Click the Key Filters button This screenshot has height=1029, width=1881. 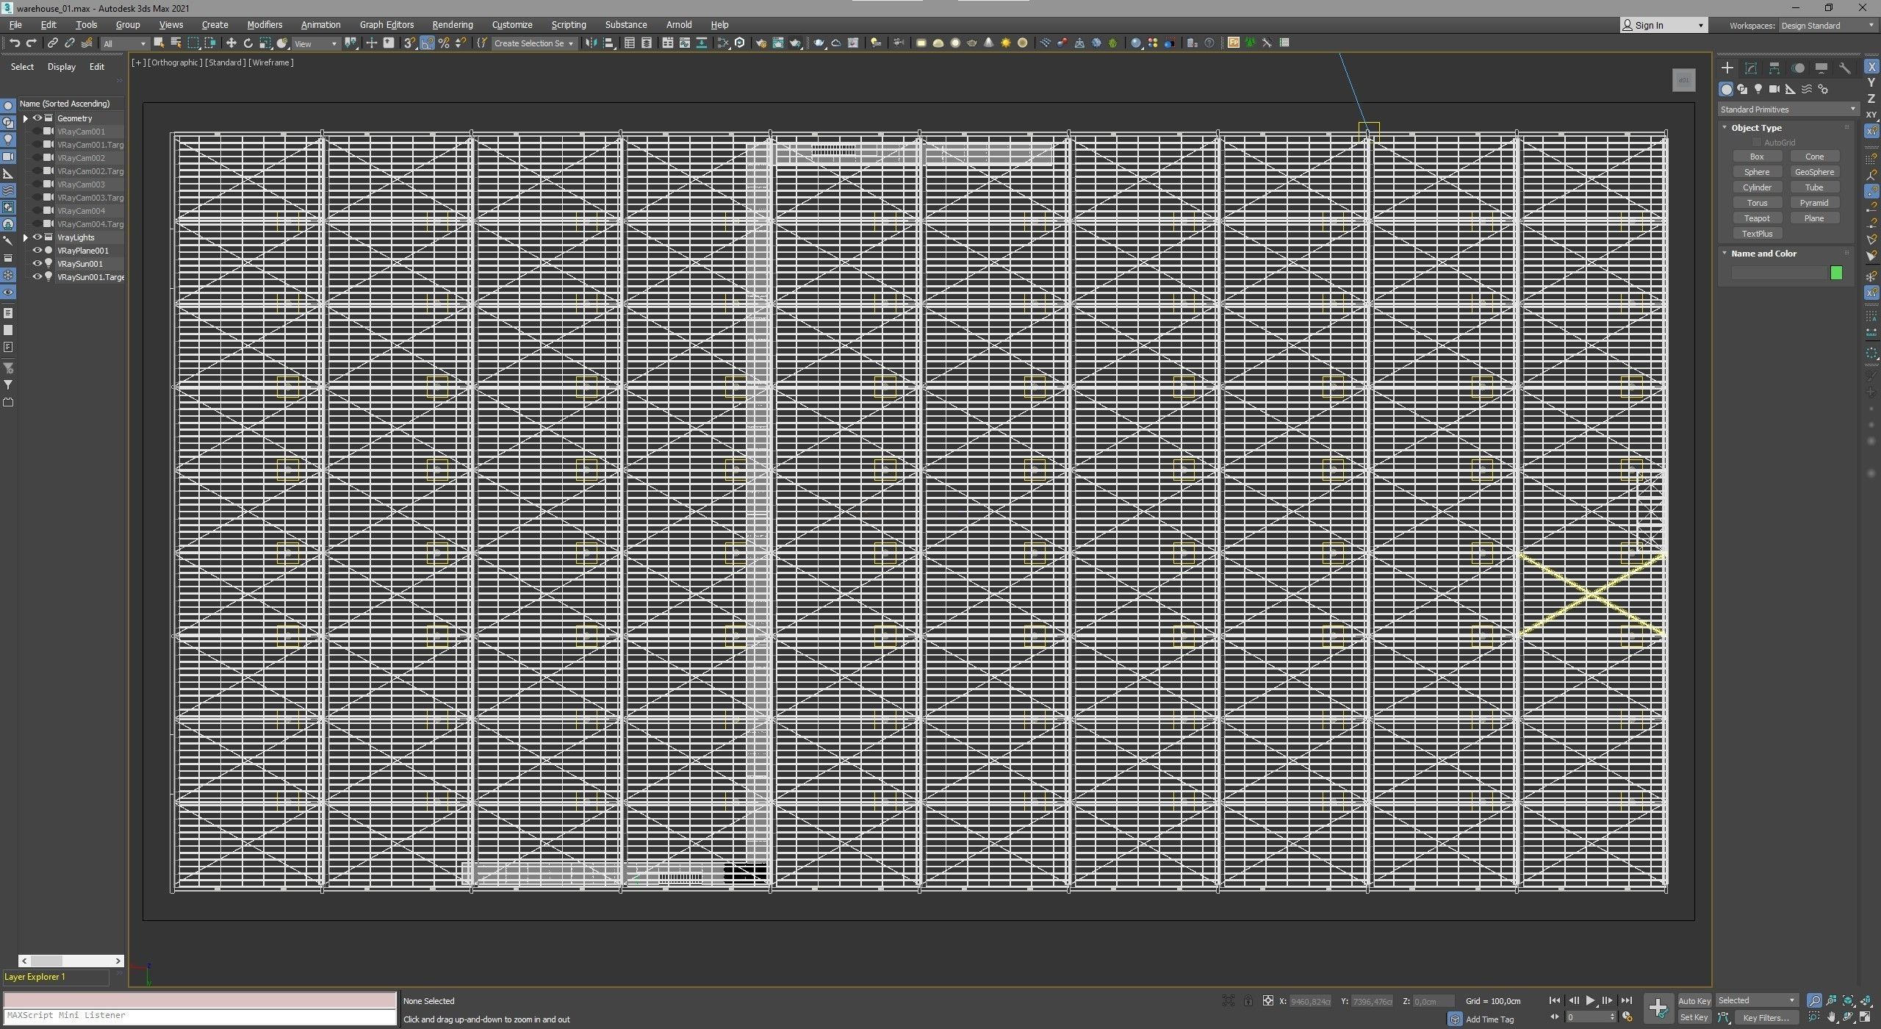pyautogui.click(x=1766, y=1018)
